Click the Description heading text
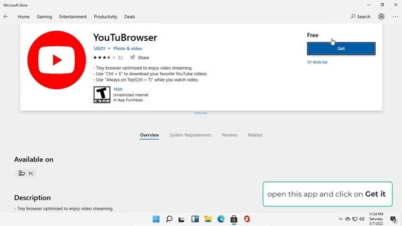Screen dimensions: 402x226 [x=32, y=198]
